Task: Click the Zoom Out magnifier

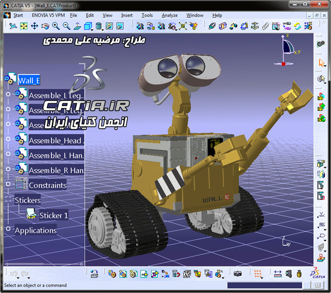Action: click(67, 26)
